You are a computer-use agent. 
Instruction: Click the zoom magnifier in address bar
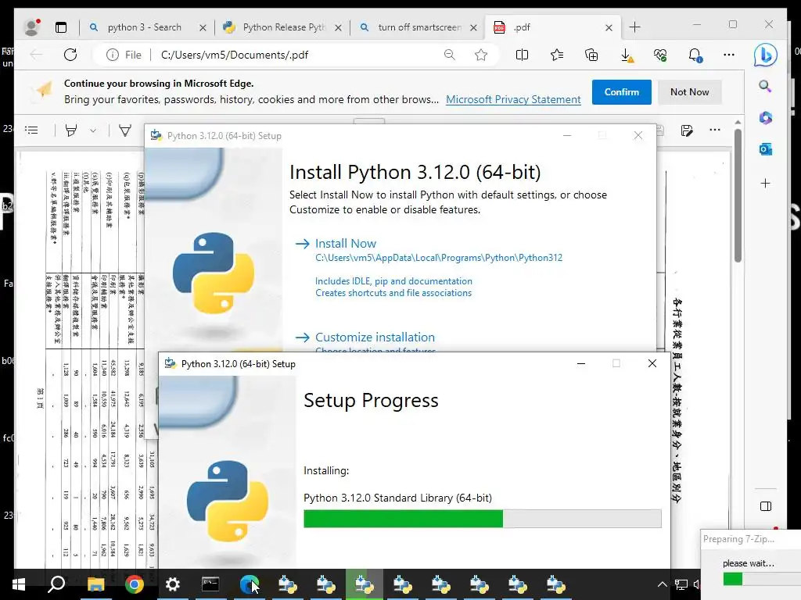[450, 55]
